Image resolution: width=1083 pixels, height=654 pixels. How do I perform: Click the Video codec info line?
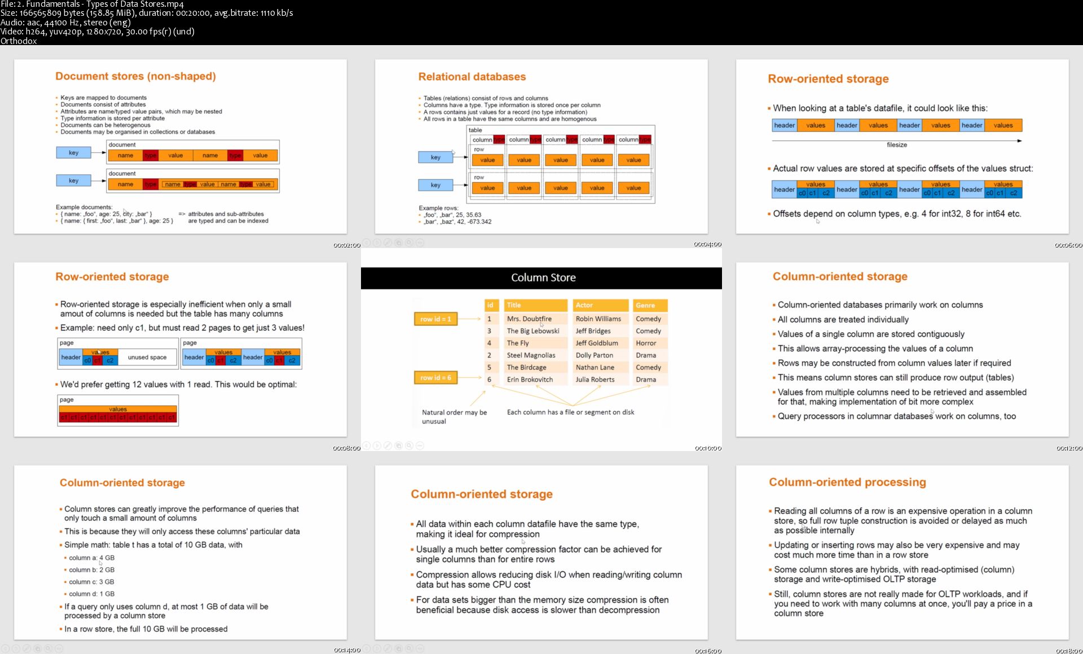click(98, 32)
